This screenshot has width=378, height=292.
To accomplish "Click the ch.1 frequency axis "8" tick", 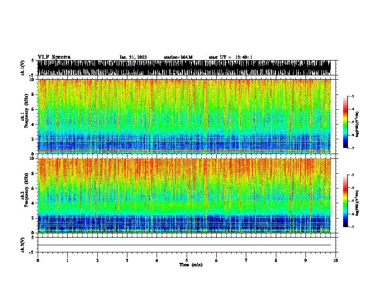I will coord(33,94).
